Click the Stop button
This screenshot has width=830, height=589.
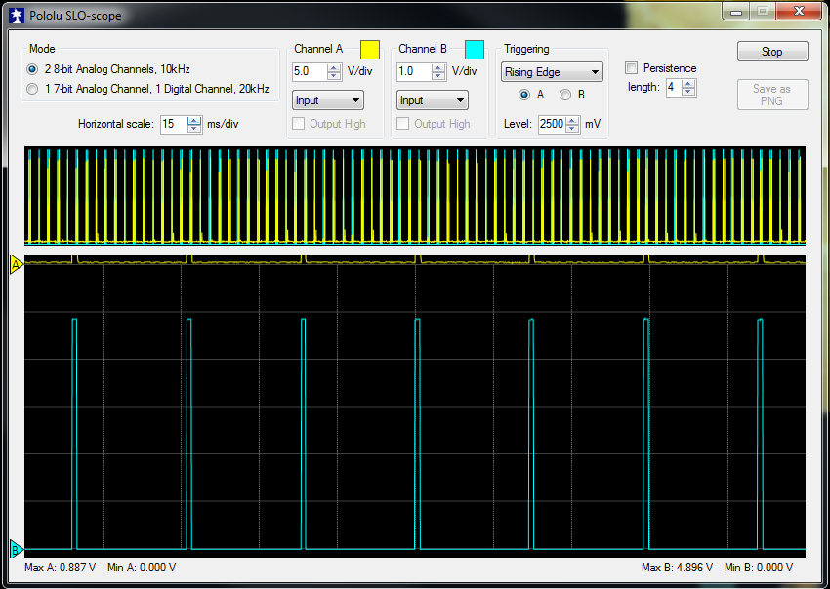[x=772, y=52]
